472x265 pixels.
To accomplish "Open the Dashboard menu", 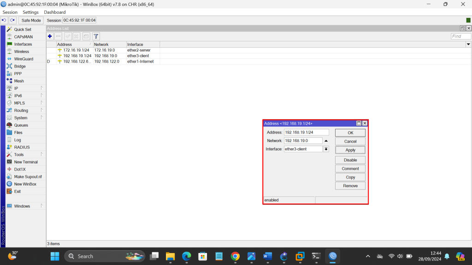I will click(x=55, y=12).
